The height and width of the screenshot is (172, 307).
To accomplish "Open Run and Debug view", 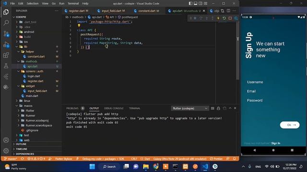I will click(6, 44).
